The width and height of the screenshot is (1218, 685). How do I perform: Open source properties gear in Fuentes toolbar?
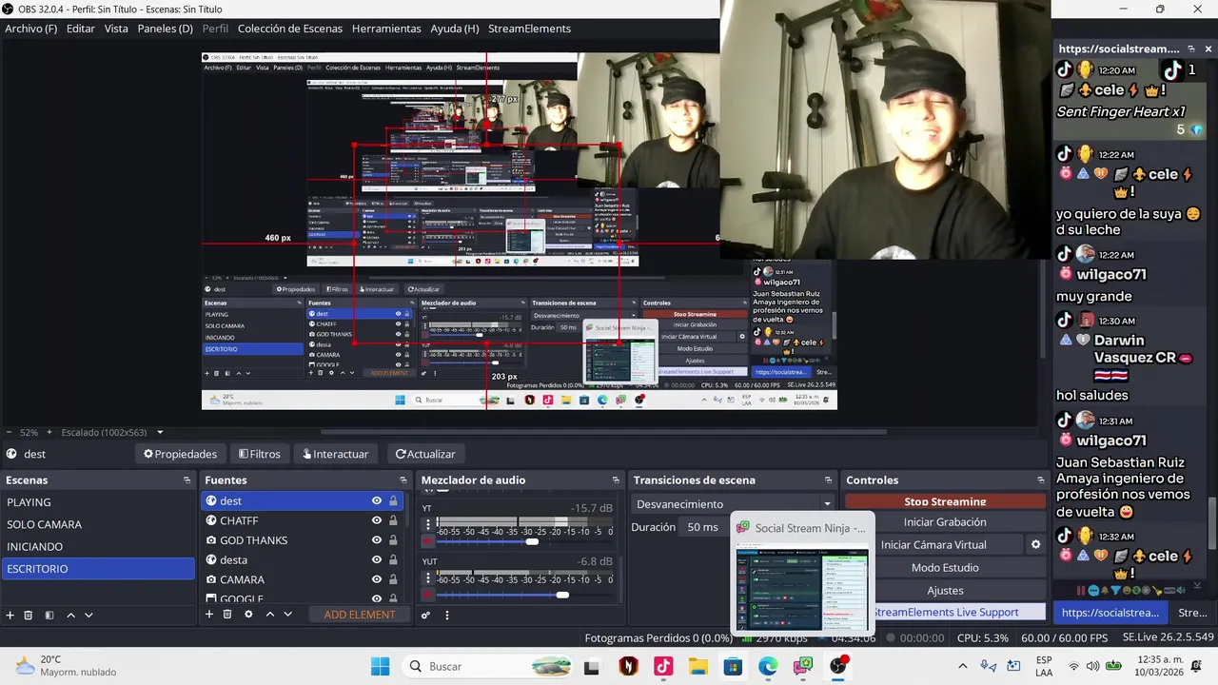click(x=248, y=615)
